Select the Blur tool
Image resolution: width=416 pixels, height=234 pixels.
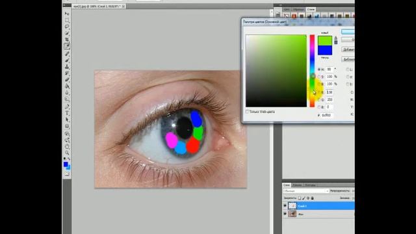(67, 93)
